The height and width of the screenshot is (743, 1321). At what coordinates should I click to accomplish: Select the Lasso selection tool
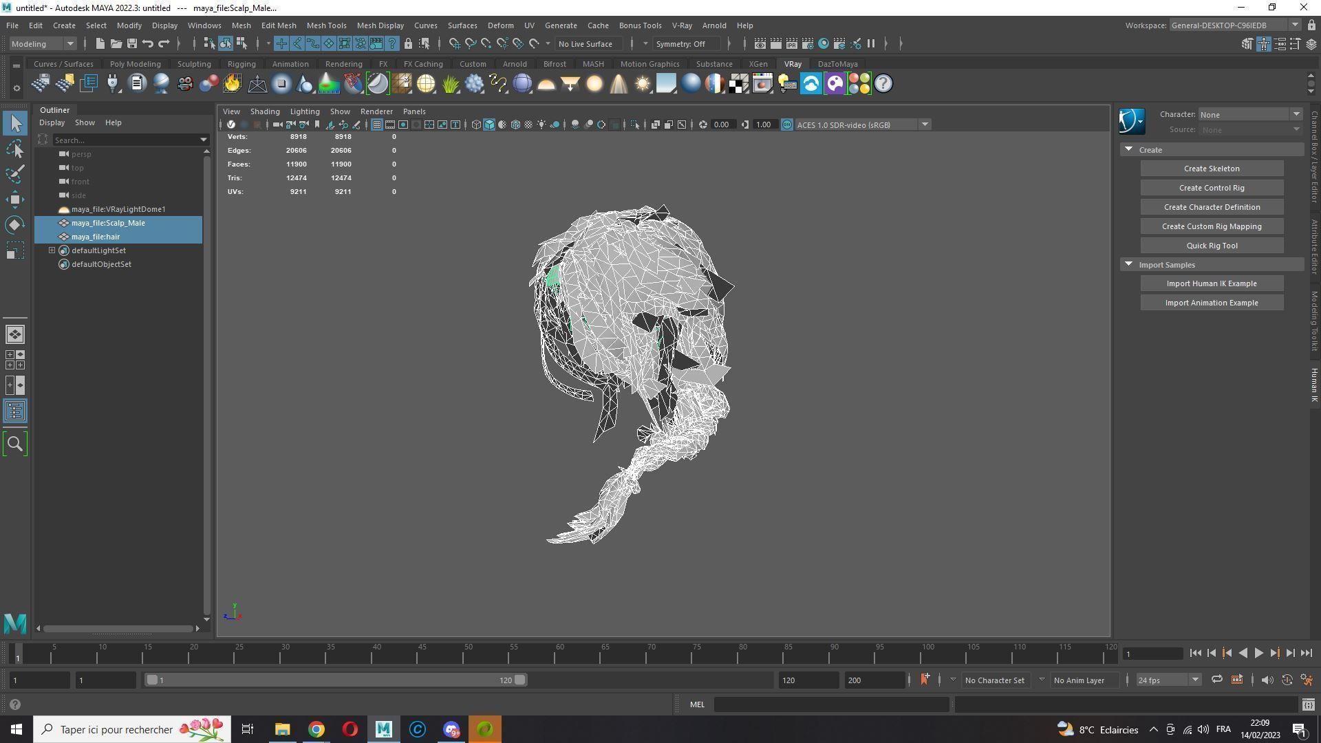[15, 149]
